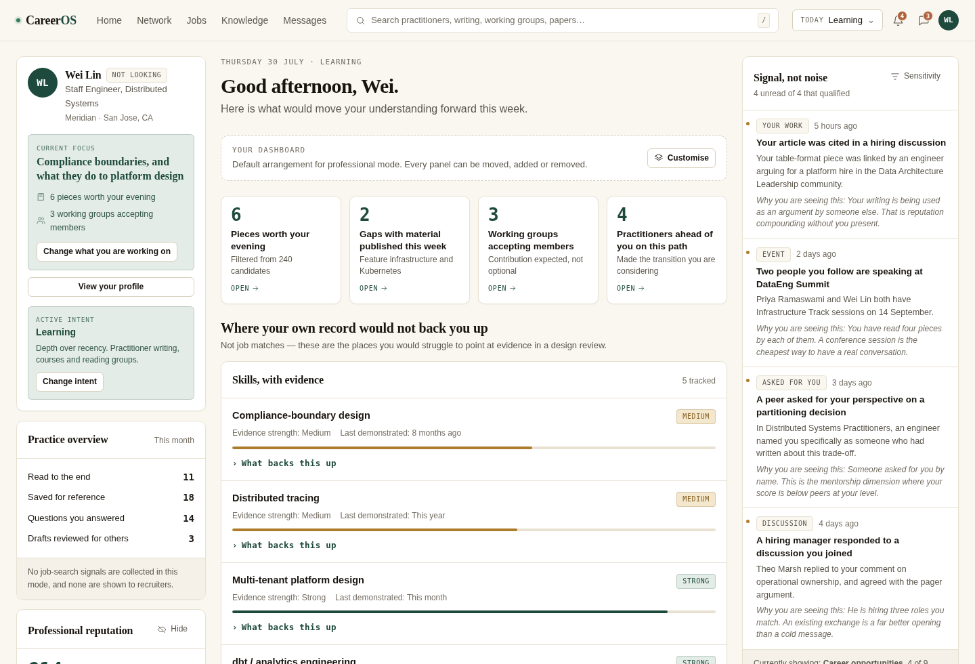
Task: Click Wei Lin's profile avatar in sidebar
Action: [x=43, y=83]
